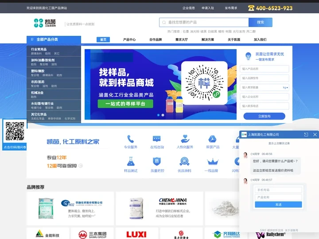Click the 一站式的寻样平台 green button

click(125, 104)
